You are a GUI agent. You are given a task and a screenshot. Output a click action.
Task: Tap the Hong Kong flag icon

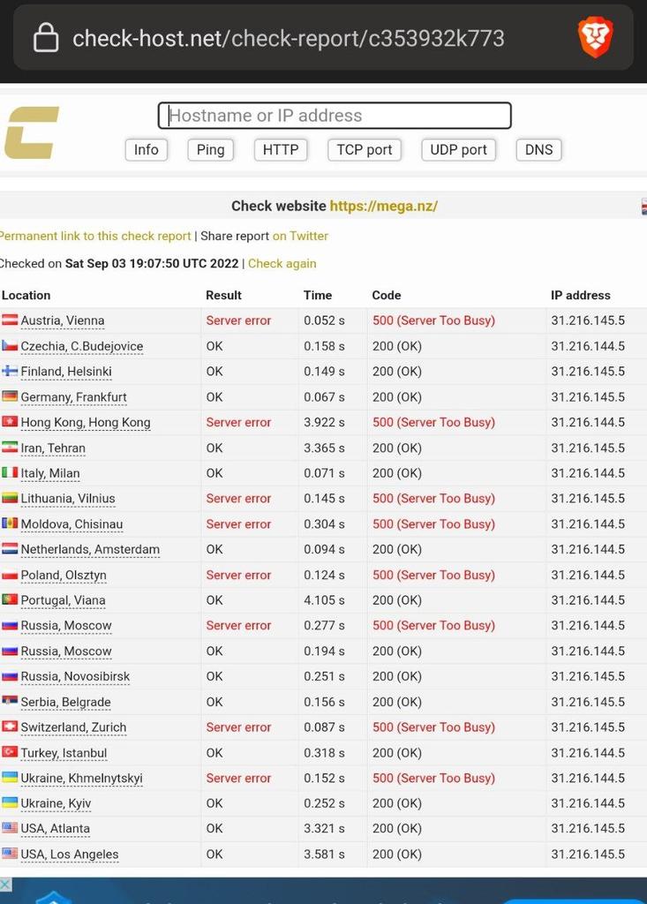[10, 421]
